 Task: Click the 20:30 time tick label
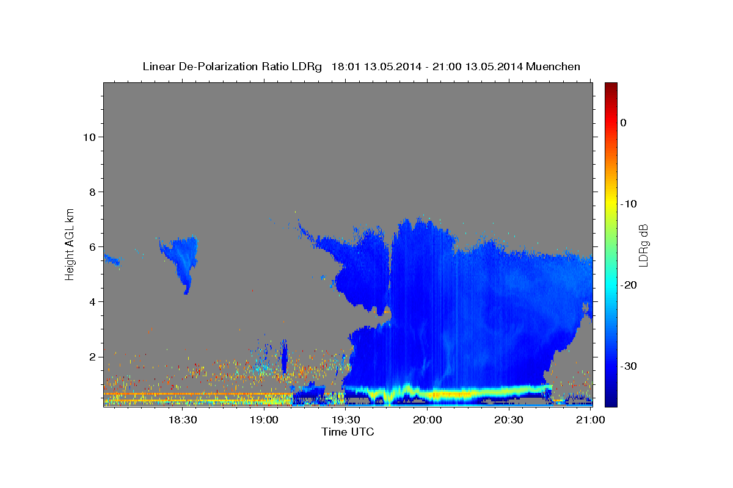point(509,420)
